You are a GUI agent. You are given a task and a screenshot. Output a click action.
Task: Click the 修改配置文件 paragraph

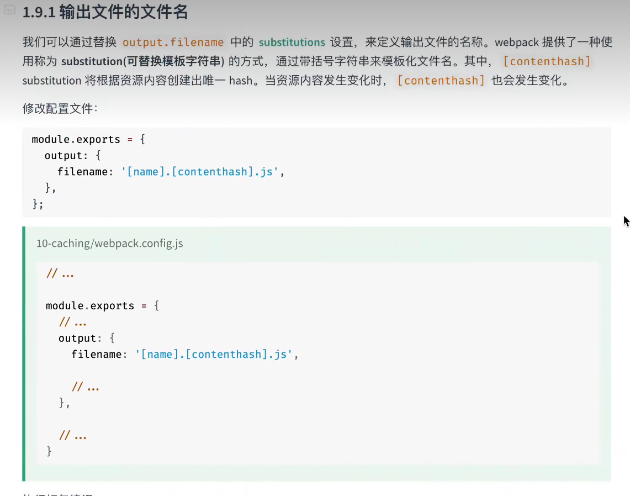[60, 108]
